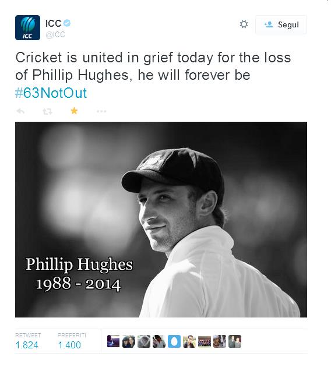Screen dimensions: 331x367
Task: Open the first user avatar thumbnail
Action: pos(113,341)
